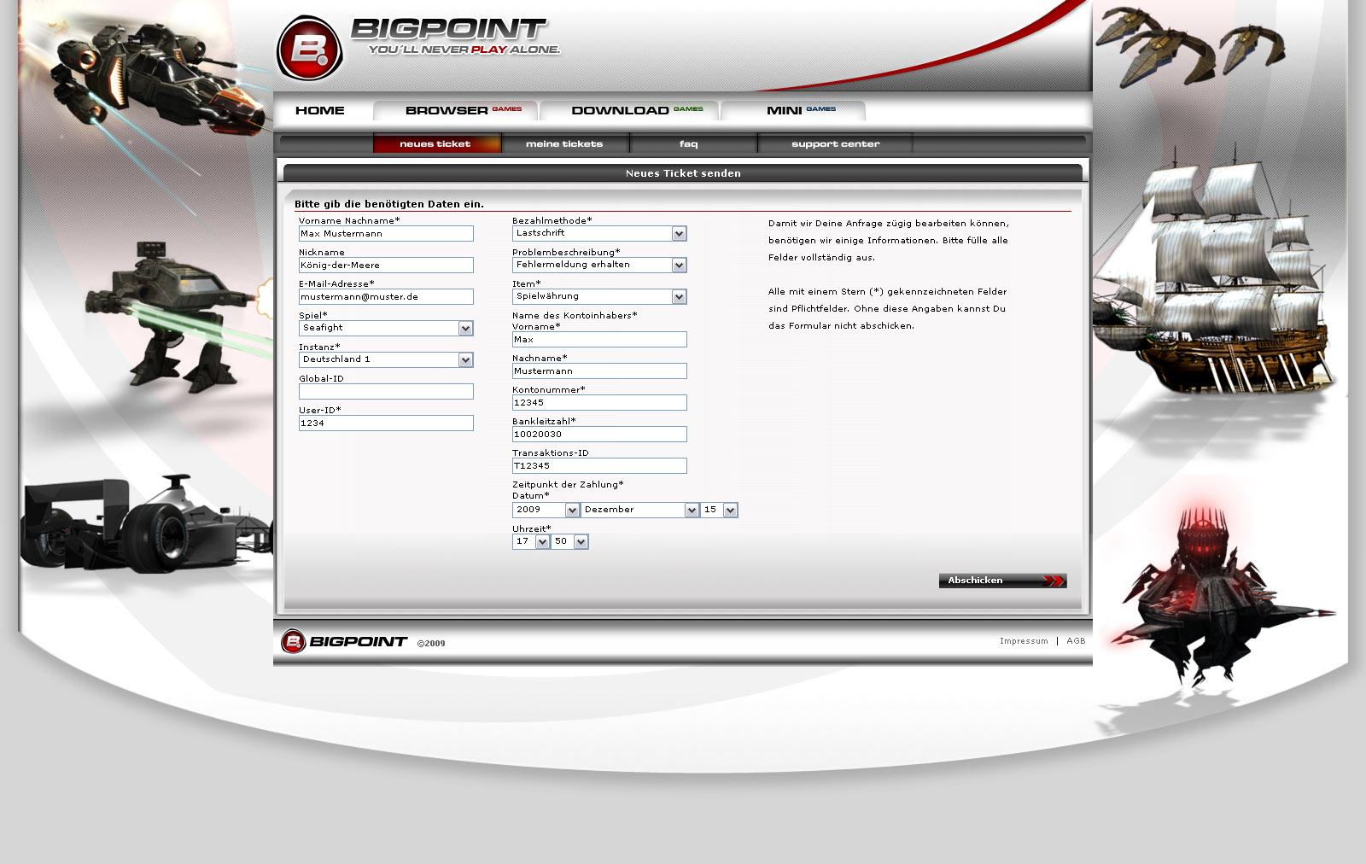Screen dimensions: 1366x864
Task: Open the faq section
Action: [x=693, y=143]
